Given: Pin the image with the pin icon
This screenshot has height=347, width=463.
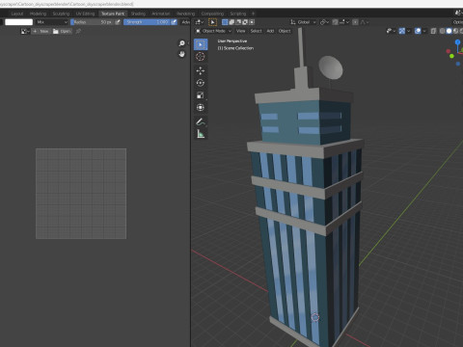Looking at the screenshot, I should click(78, 31).
